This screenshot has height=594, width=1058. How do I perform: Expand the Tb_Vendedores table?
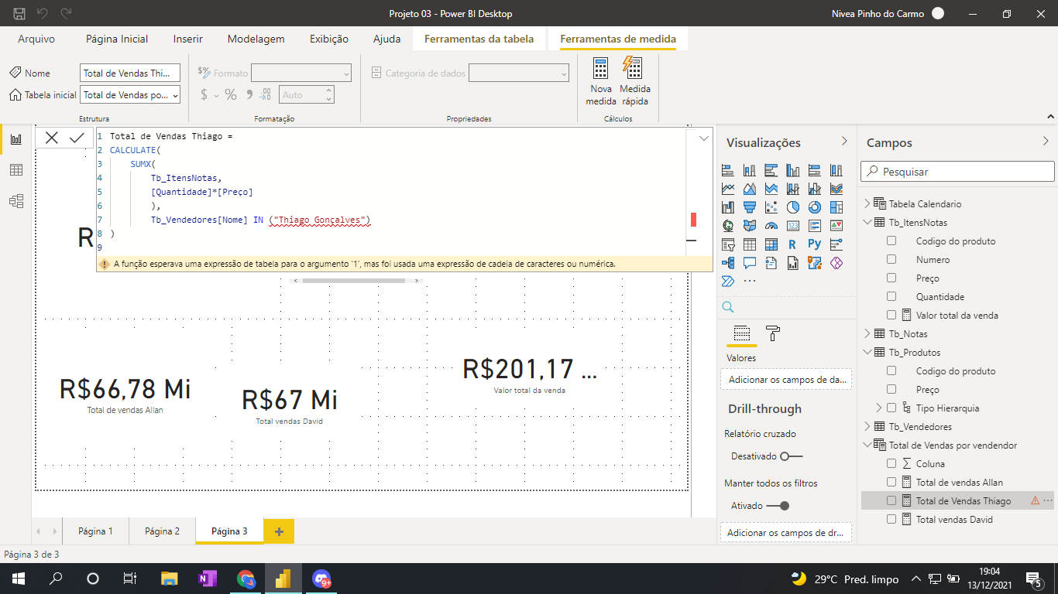(867, 427)
